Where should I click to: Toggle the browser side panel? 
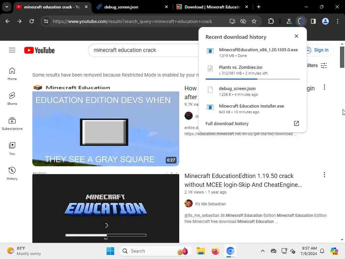(x=313, y=21)
